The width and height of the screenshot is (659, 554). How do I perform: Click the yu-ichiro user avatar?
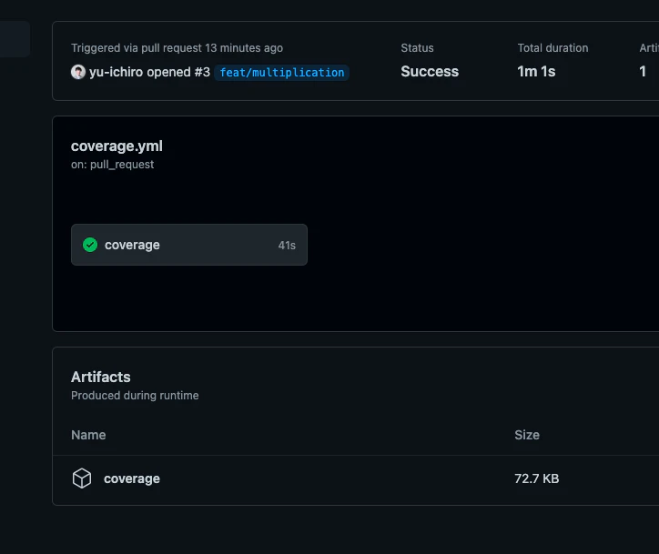pos(78,72)
